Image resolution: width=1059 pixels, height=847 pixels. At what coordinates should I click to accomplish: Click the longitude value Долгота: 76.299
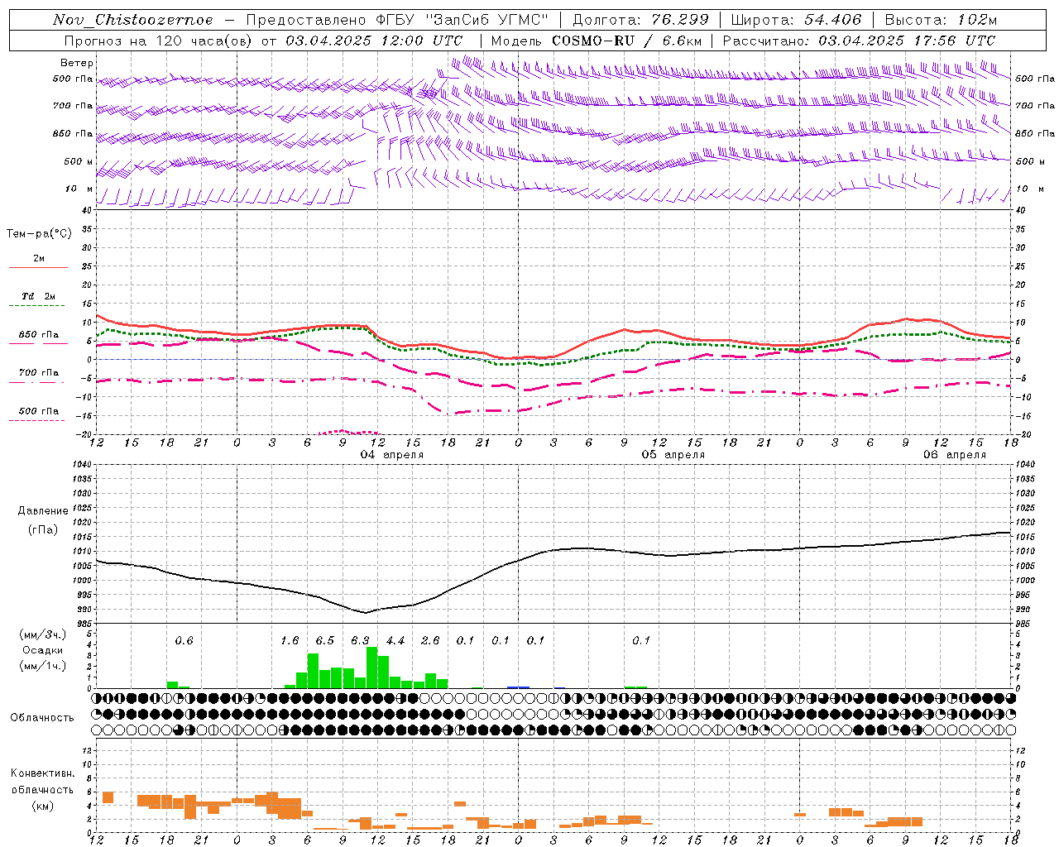tap(640, 20)
